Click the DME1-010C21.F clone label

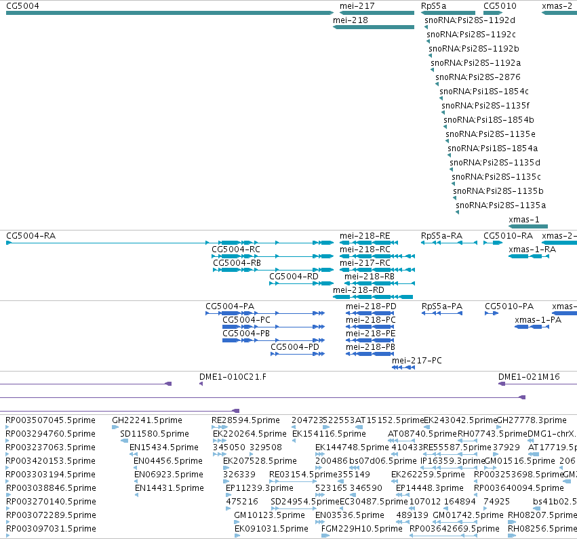point(233,377)
